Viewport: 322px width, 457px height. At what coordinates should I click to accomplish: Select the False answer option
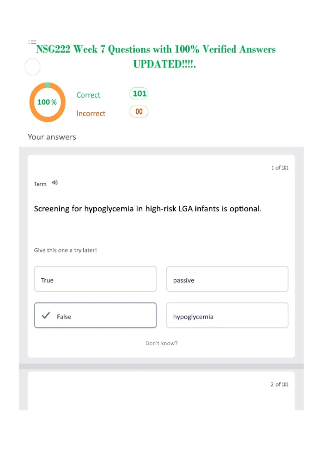point(95,315)
